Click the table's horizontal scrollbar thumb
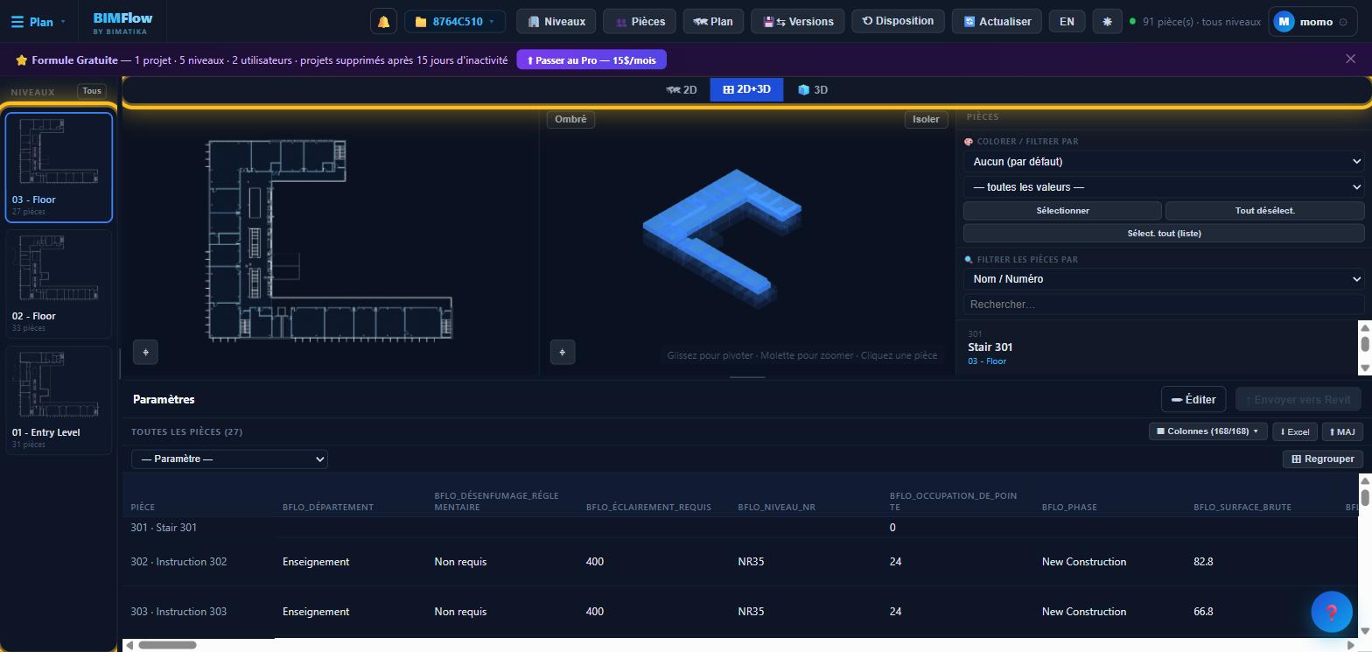 167,645
